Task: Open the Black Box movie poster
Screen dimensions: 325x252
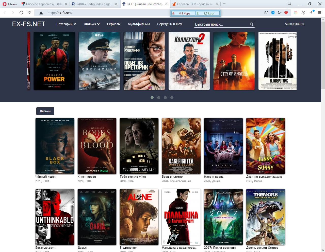Action: point(55,146)
